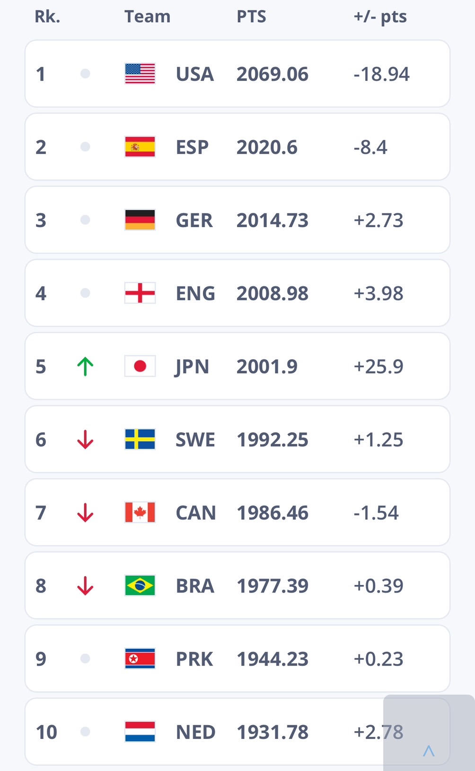Screen dimensions: 475x771
Task: Click the England flag icon
Action: click(140, 293)
